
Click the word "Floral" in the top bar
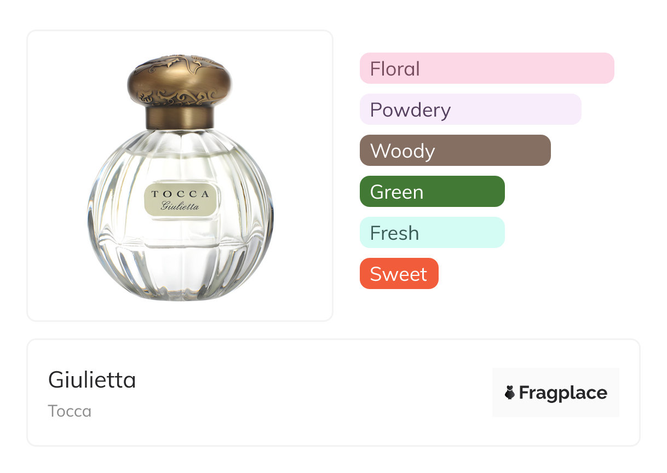point(395,69)
